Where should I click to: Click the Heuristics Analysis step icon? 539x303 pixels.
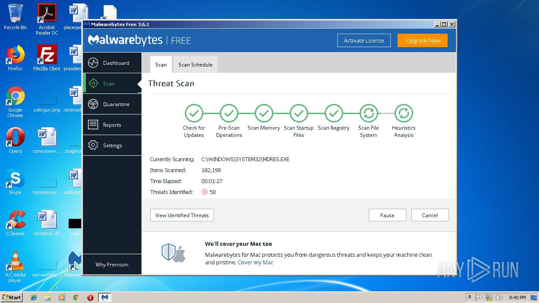click(x=403, y=113)
